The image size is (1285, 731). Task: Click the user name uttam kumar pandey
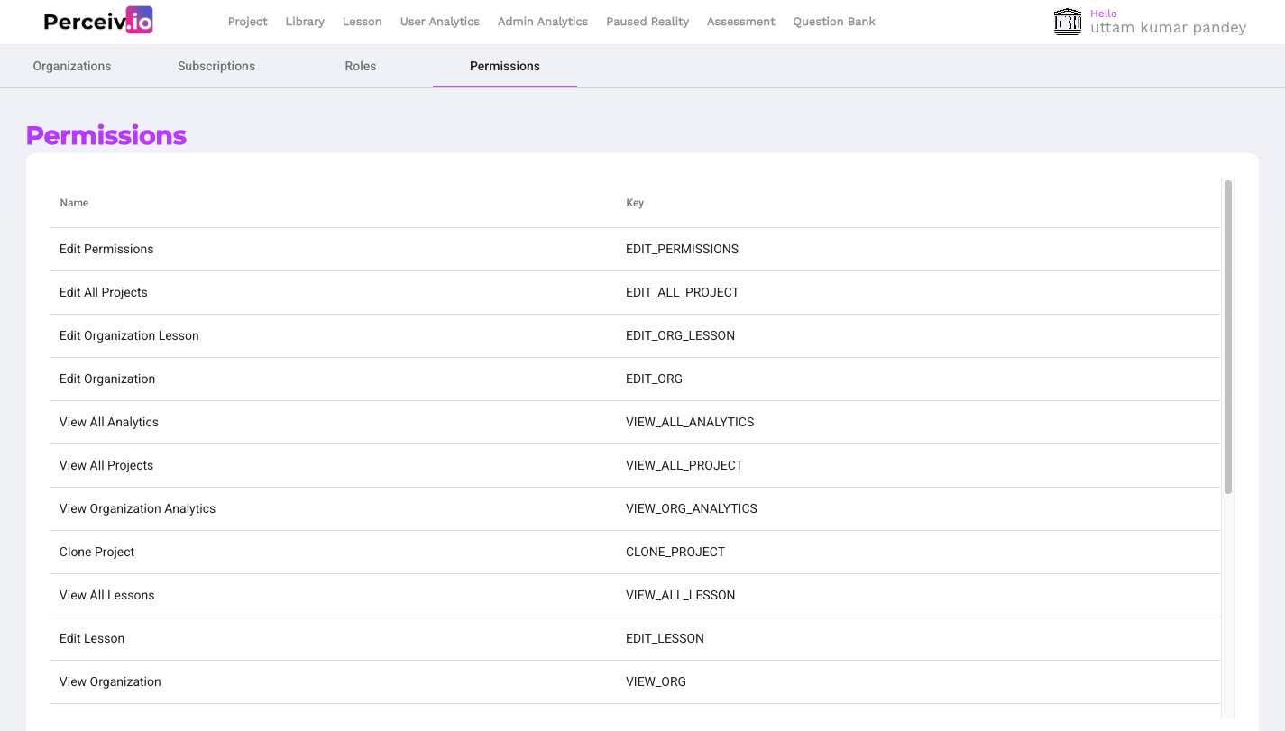pos(1168,28)
